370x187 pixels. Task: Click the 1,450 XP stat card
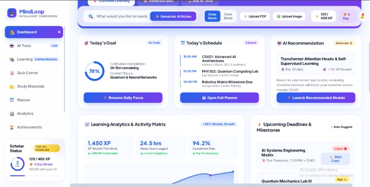pyautogui.click(x=108, y=148)
